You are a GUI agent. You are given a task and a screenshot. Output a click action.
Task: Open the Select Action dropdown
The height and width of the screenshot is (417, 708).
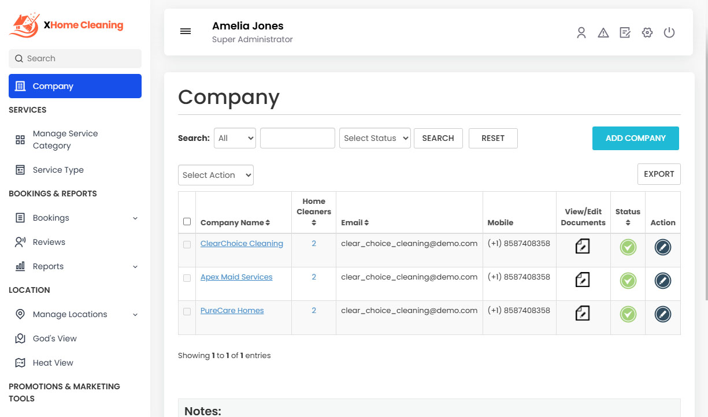(216, 174)
